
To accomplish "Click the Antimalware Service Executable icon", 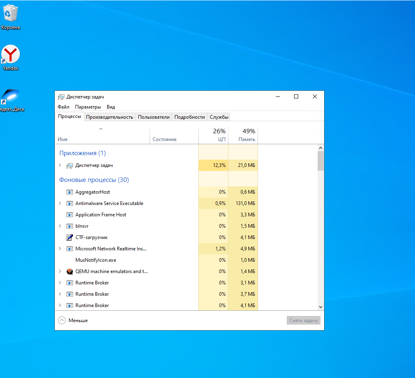I will [70, 203].
